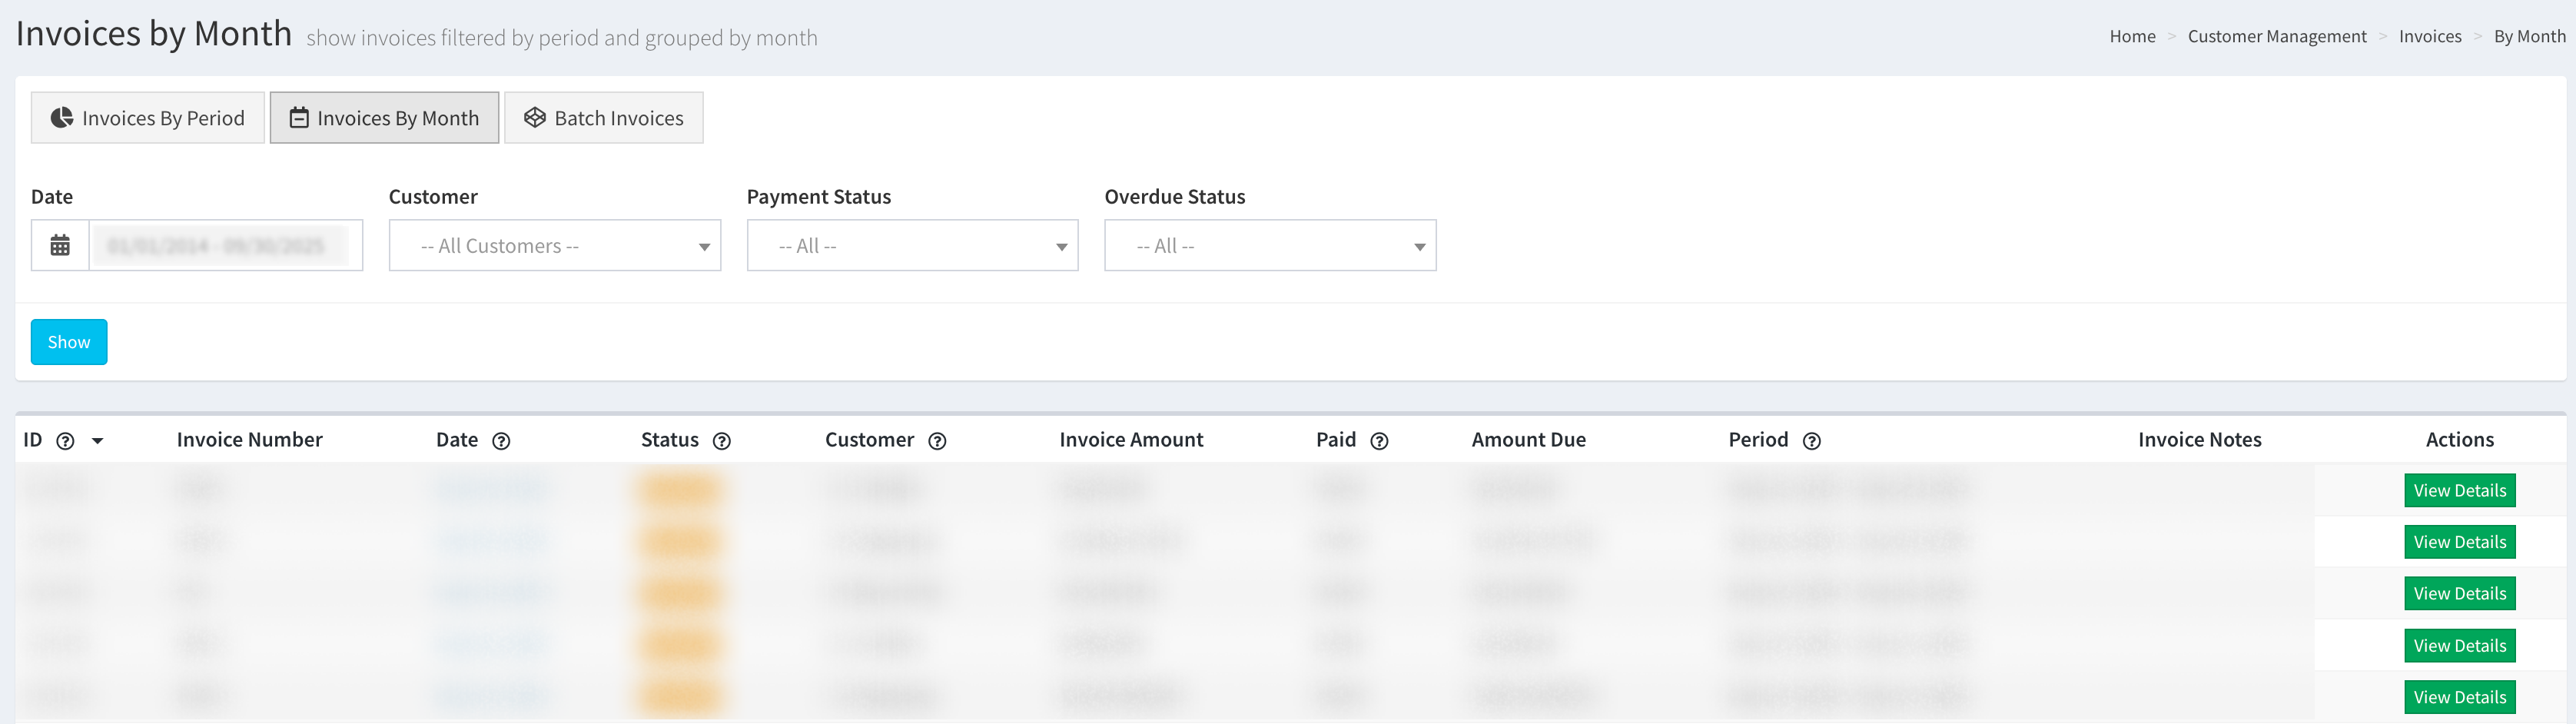2576x724 pixels.
Task: Click the Show button to filter invoices
Action: [x=68, y=341]
